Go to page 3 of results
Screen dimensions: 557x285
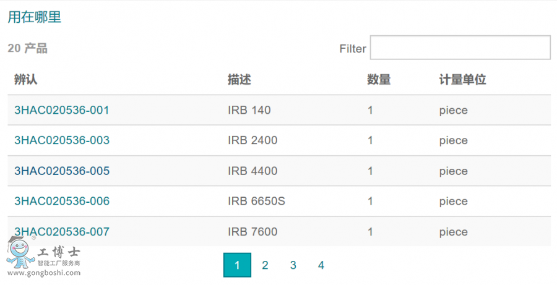(293, 265)
